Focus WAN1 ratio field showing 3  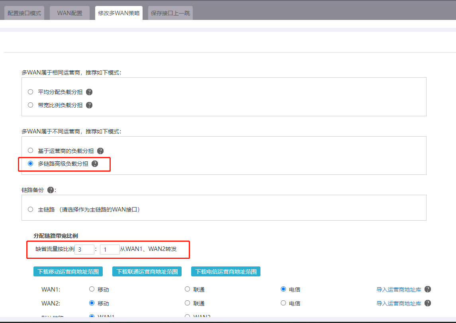click(x=84, y=249)
